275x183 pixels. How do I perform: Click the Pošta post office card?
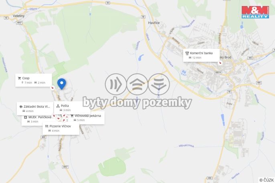72,108
